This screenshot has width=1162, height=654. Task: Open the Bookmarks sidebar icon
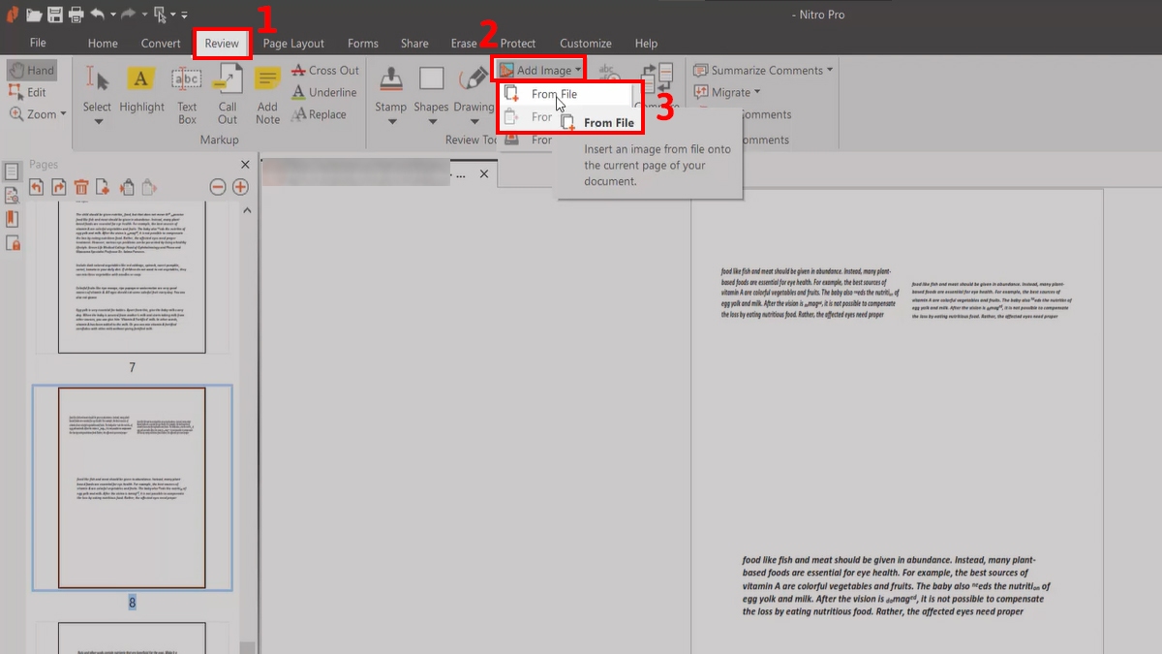tap(12, 219)
